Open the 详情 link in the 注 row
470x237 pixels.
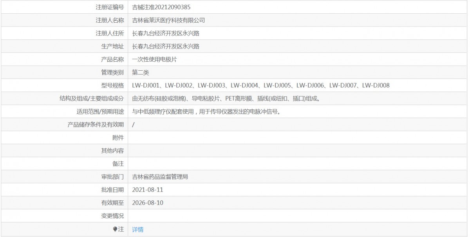coord(137,229)
